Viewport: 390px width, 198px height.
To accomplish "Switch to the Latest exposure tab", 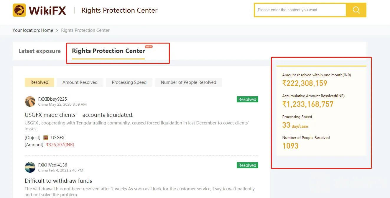I will click(40, 51).
